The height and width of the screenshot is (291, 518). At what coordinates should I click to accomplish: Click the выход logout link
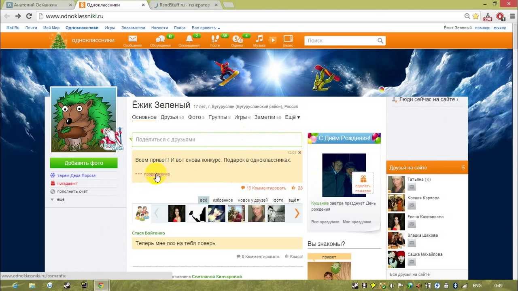pyautogui.click(x=500, y=28)
